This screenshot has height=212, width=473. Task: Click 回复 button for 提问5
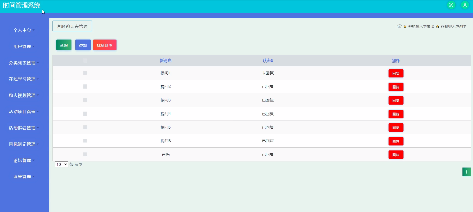tap(396, 128)
